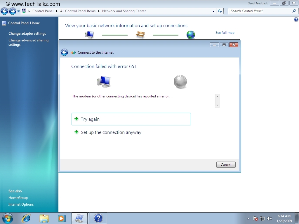Image resolution: width=299 pixels, height=224 pixels.
Task: Open Windows Explorer folder icon on taskbar
Action: click(44, 218)
